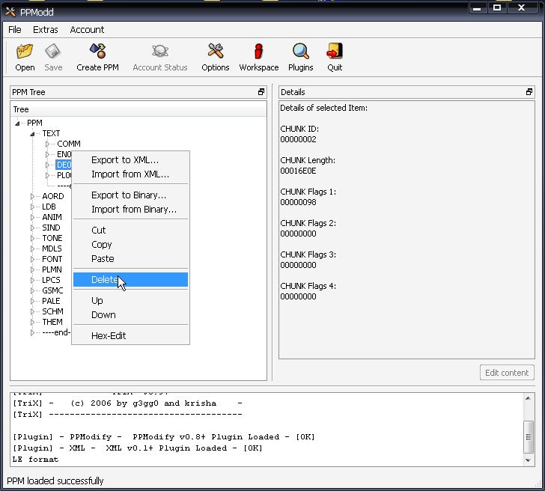The image size is (545, 491).
Task: Open a file with the Open folder icon
Action: coord(25,52)
